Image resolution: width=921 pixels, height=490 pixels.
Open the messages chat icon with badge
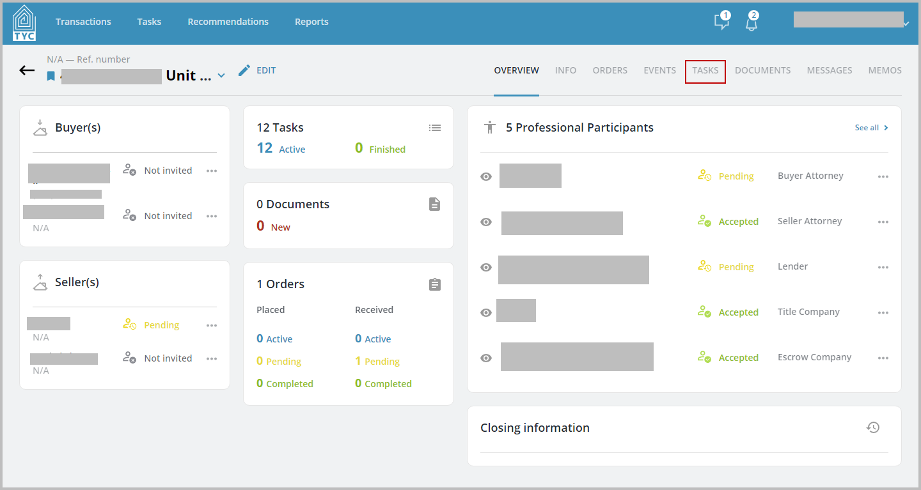[721, 21]
